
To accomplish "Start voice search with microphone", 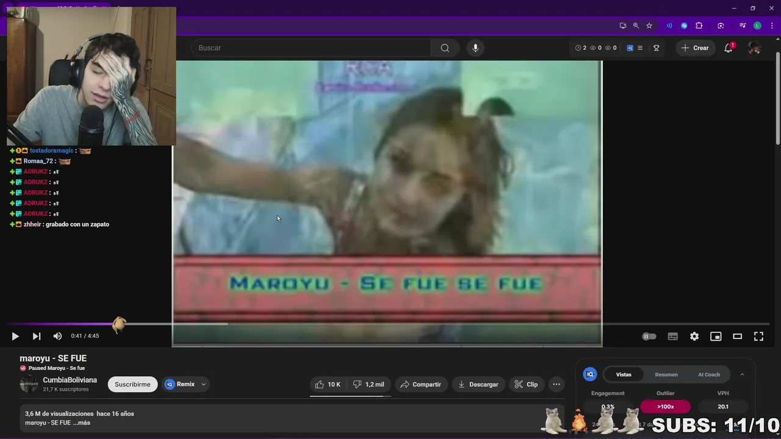I will point(475,48).
